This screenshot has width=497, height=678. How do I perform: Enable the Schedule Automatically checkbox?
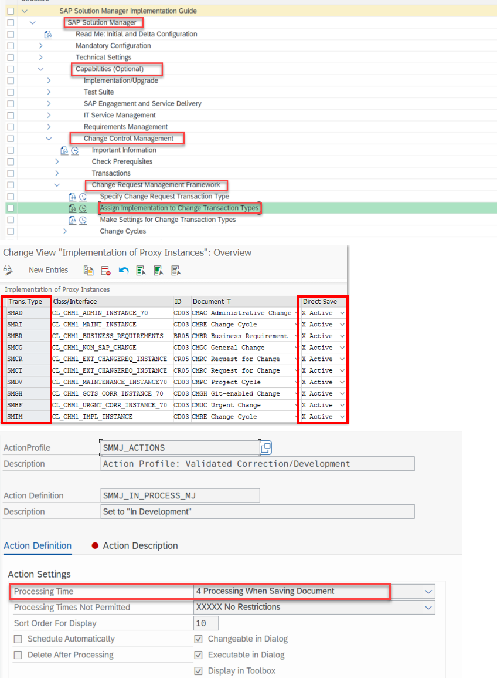point(18,639)
